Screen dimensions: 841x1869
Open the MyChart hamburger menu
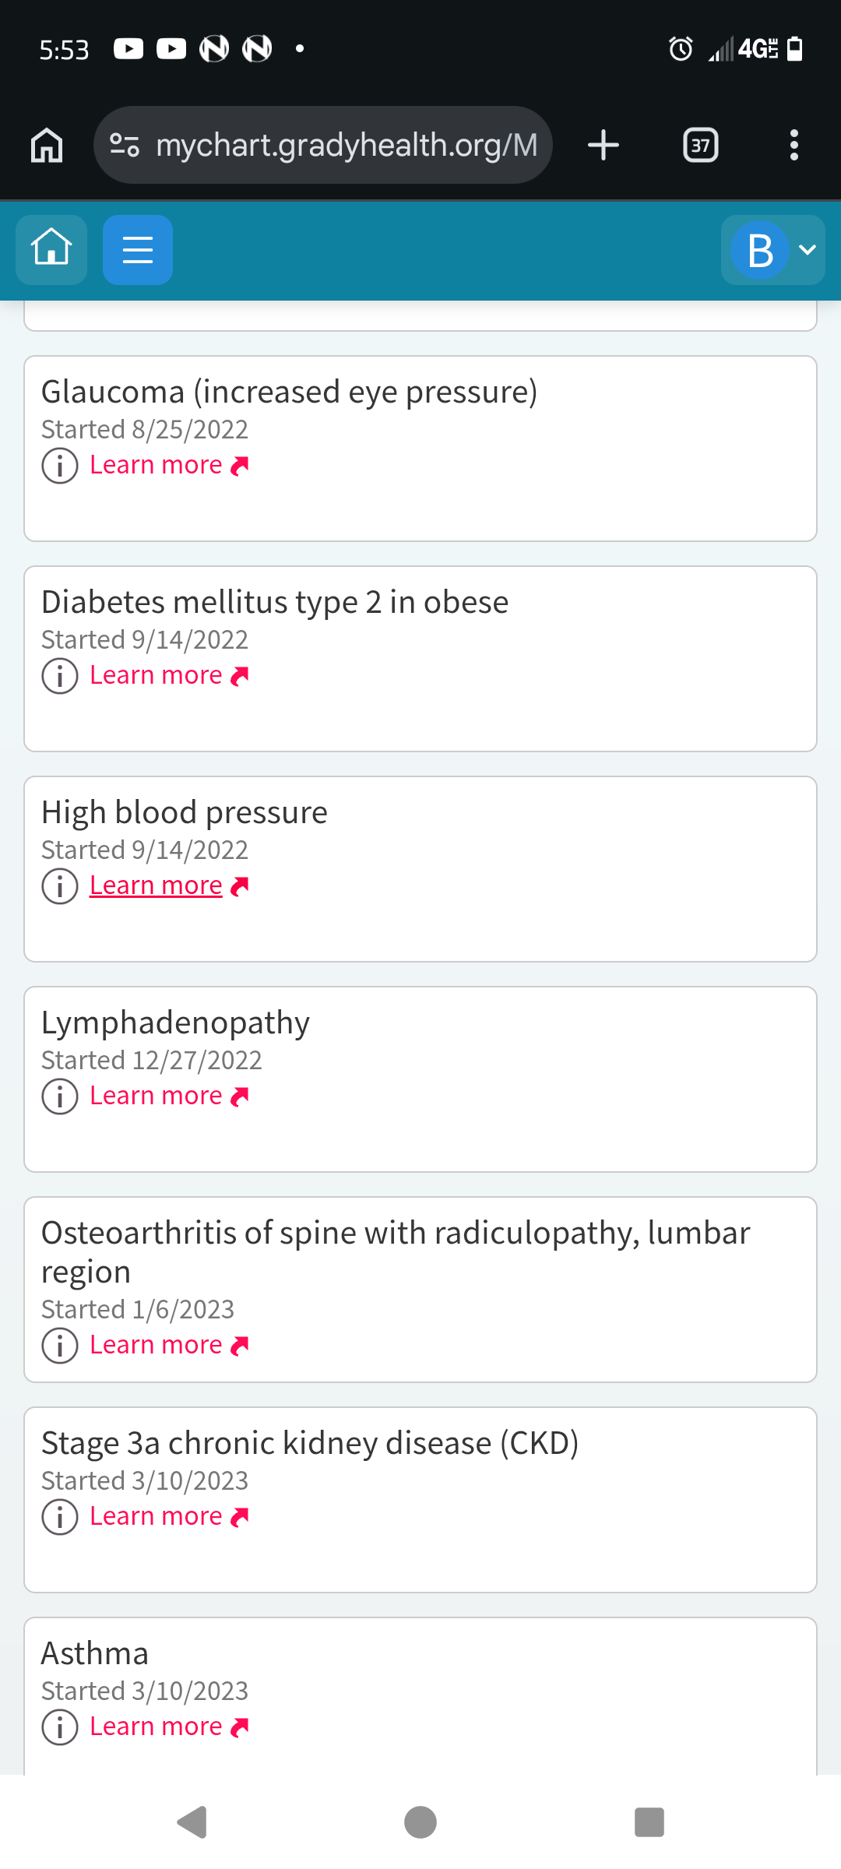click(138, 250)
